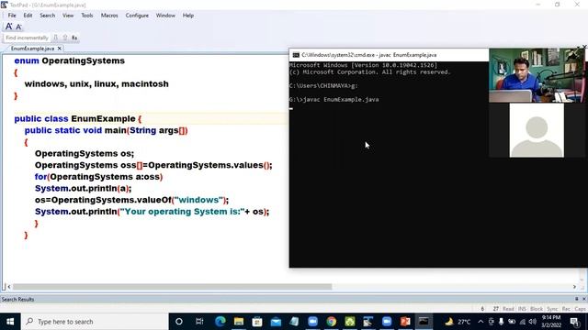This screenshot has height=330, width=588.
Task: Click the word 'enum' in the code
Action: click(x=27, y=60)
